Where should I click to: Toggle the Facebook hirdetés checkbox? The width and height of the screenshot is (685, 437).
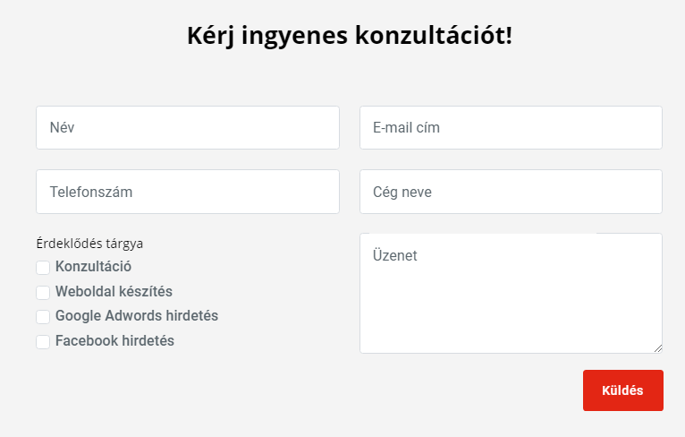pos(43,341)
